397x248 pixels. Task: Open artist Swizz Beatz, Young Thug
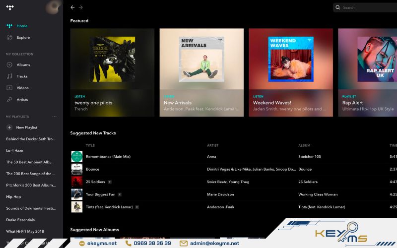pos(228,182)
